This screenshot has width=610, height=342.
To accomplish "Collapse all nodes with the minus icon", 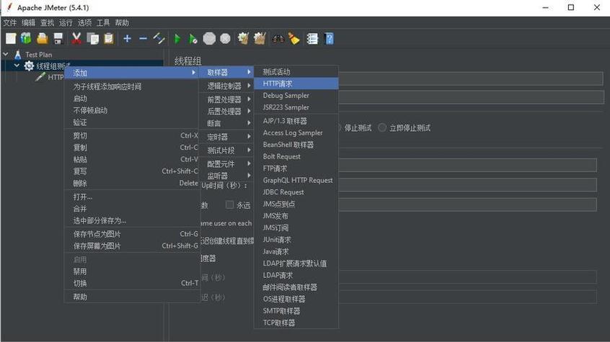I will pos(143,38).
